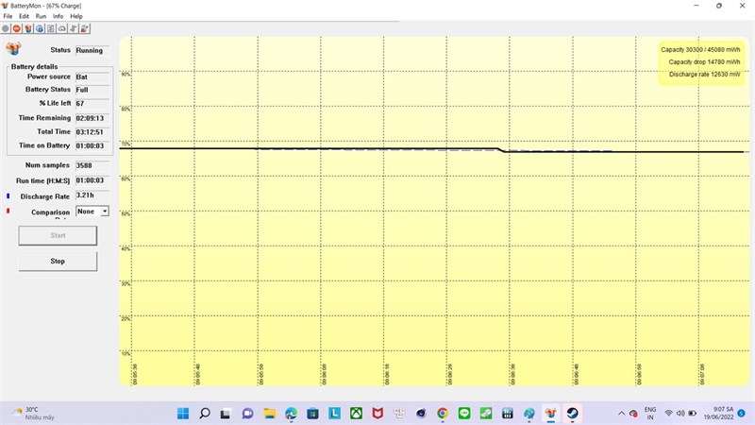Screen dimensions: 755x425
Task: Open the Info menu
Action: 58,16
